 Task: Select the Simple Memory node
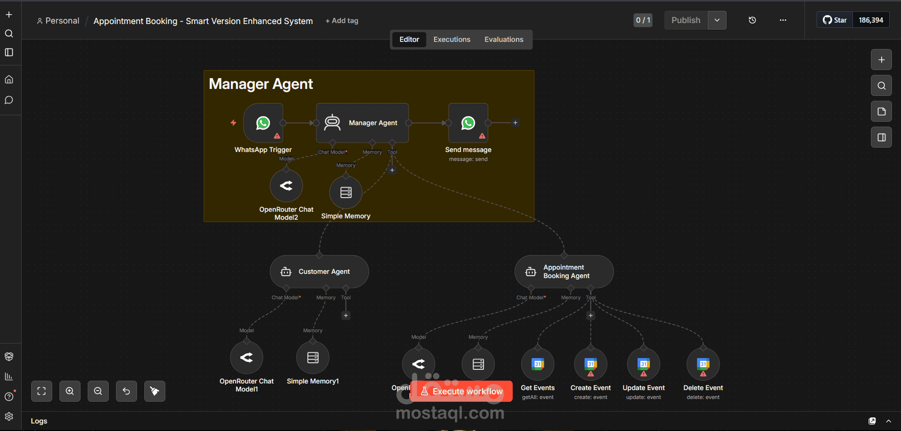tap(346, 192)
